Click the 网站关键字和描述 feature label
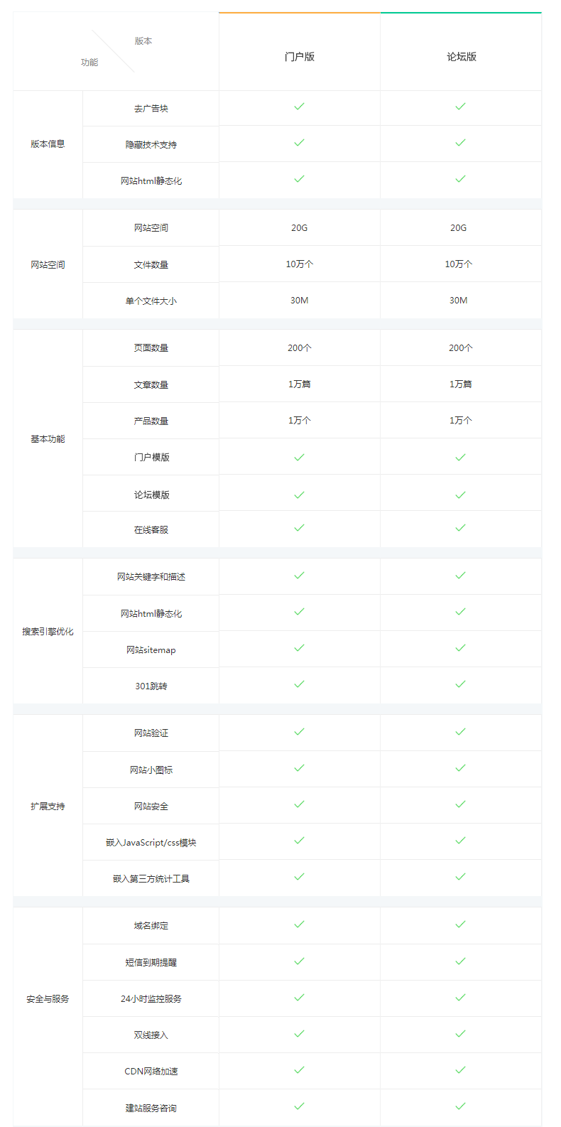Viewport: 561px width, 1127px height. click(x=151, y=577)
